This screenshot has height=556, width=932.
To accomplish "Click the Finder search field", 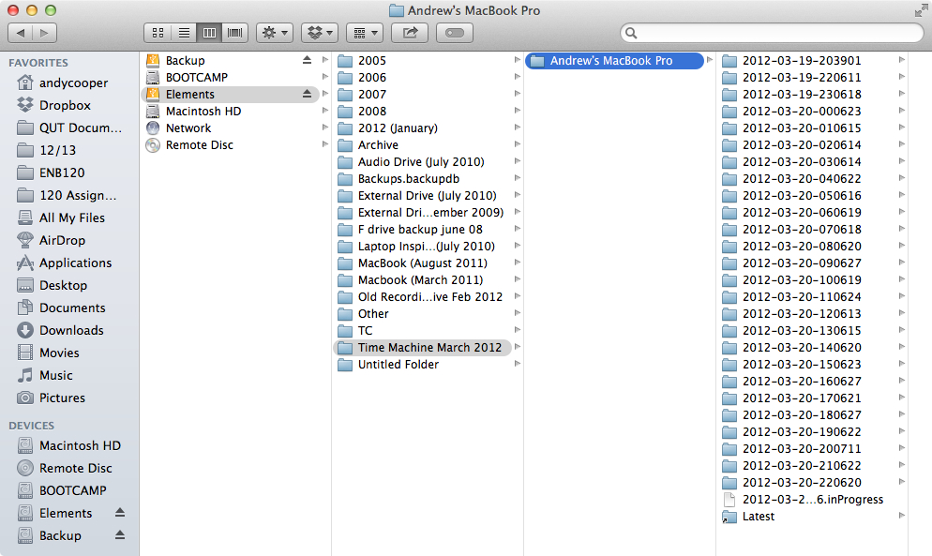I will click(x=772, y=33).
